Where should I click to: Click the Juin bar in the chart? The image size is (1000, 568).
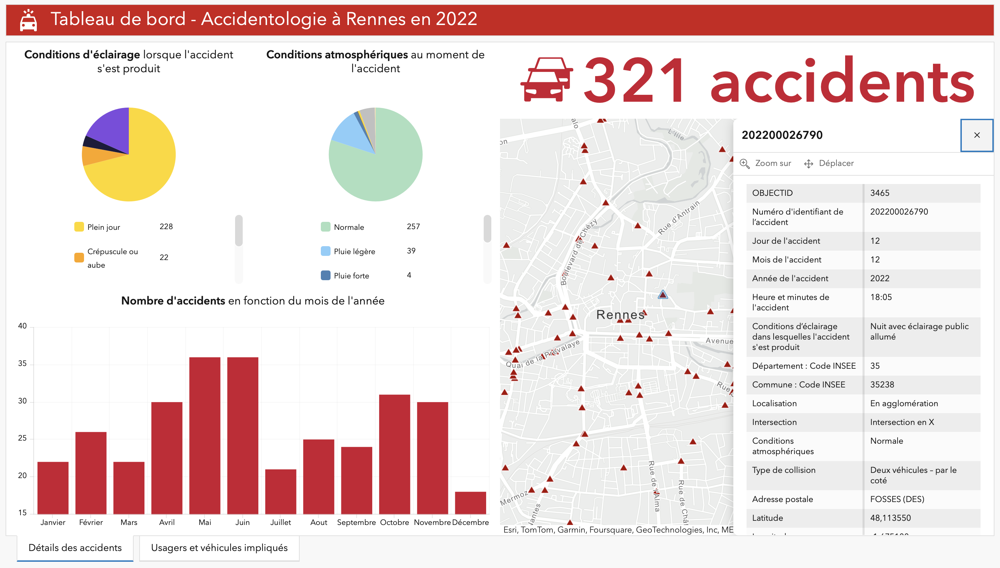coord(243,435)
